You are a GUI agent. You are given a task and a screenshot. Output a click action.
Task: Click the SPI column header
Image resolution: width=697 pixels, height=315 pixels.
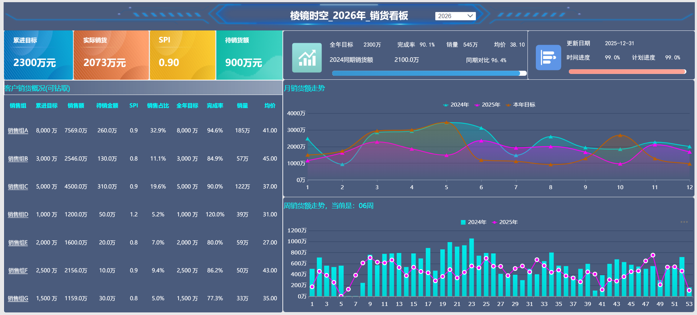[134, 106]
